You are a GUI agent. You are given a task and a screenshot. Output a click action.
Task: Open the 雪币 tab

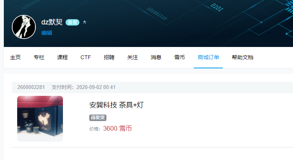click(x=179, y=57)
